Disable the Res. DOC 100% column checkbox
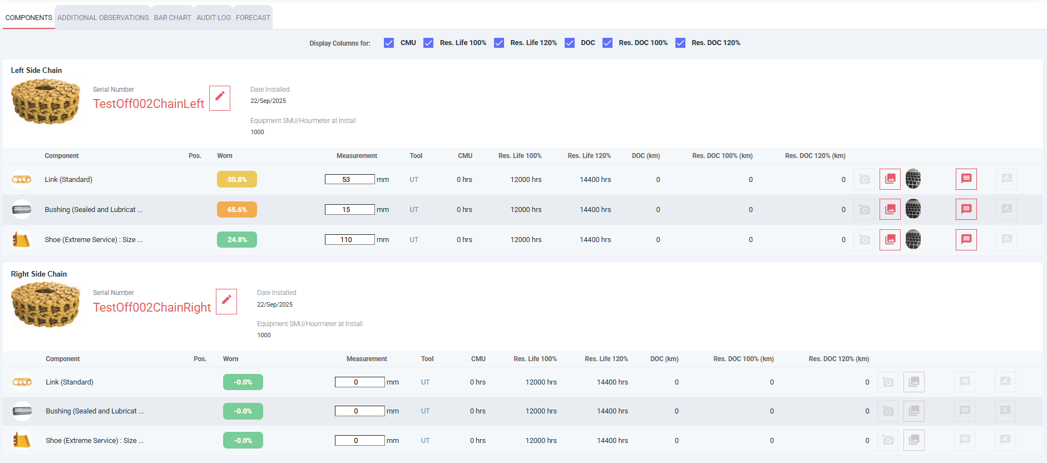 tap(608, 43)
